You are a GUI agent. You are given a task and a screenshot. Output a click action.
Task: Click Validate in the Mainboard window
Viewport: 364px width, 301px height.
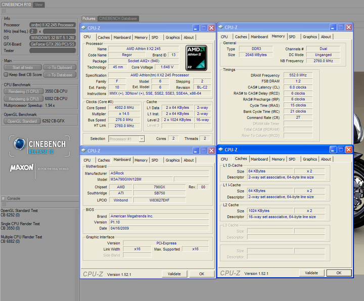tap(174, 274)
